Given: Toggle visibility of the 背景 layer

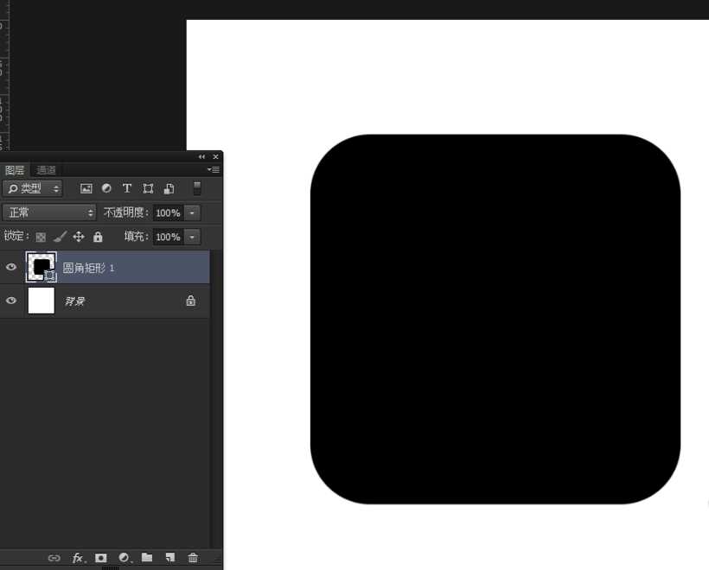Looking at the screenshot, I should pyautogui.click(x=11, y=301).
